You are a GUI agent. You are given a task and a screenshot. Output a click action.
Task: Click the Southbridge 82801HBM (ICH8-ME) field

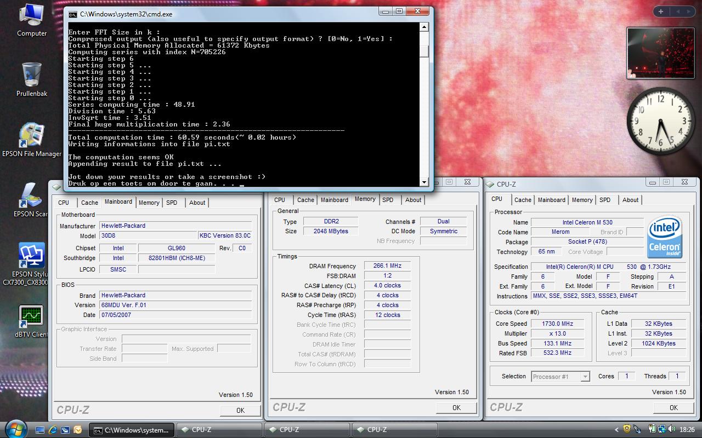coord(176,258)
